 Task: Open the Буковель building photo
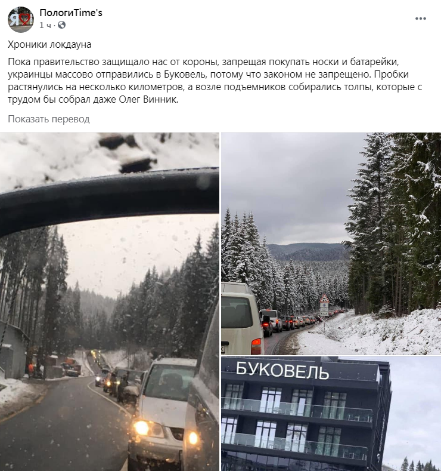pos(331,414)
